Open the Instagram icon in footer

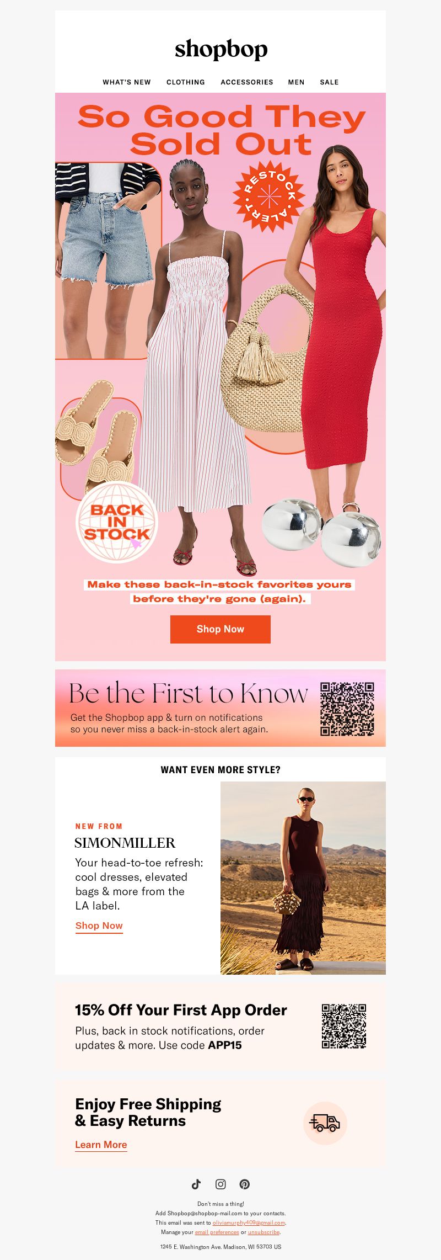[220, 1184]
